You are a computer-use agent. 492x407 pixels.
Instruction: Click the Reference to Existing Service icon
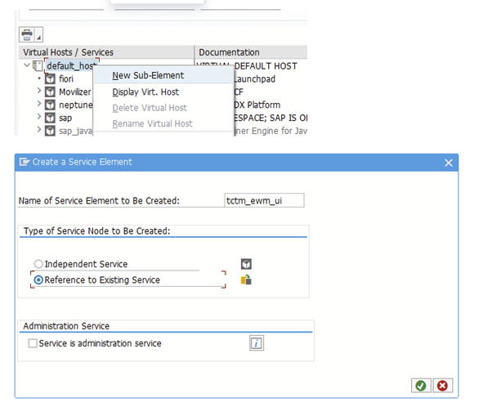(245, 280)
